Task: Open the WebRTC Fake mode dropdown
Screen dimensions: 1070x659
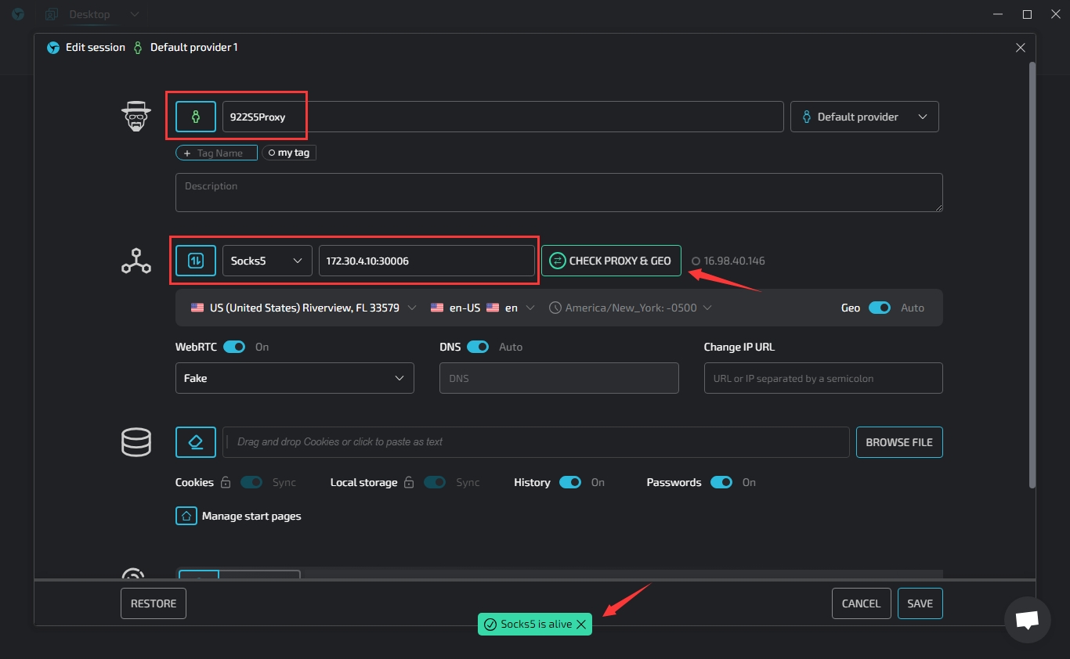Action: tap(295, 378)
